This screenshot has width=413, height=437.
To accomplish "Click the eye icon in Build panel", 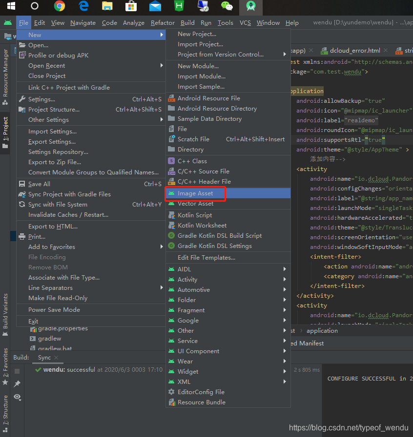I will click(17, 397).
